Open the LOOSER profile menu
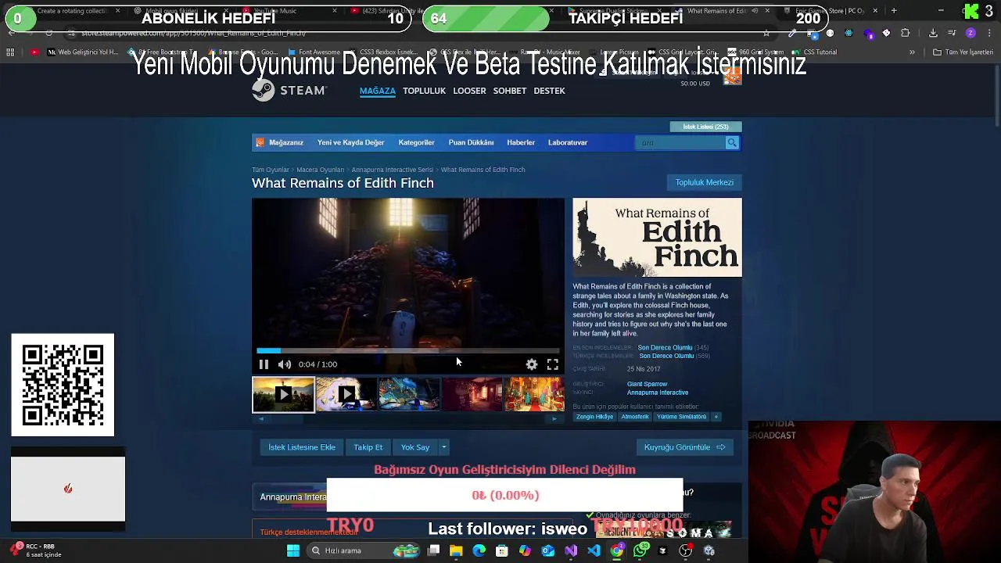 click(469, 91)
